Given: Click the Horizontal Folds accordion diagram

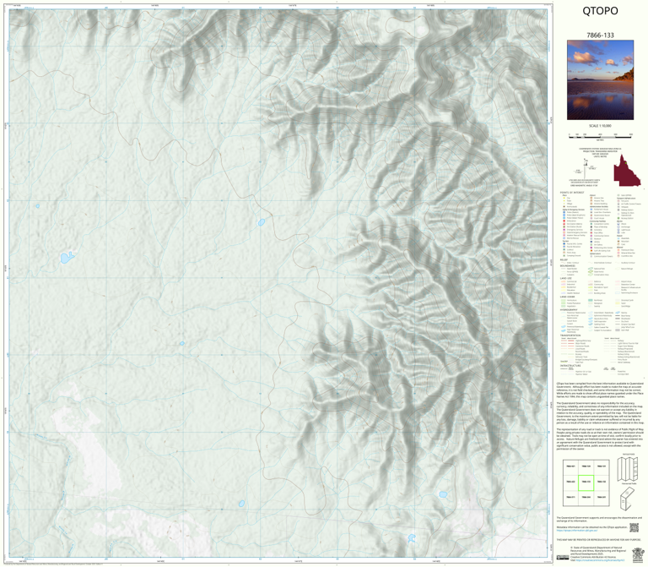Looking at the screenshot, I should coord(628,469).
